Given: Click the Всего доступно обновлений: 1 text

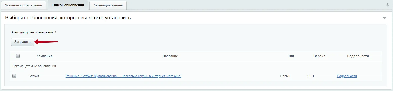Looking at the screenshot, I should tap(33, 32).
